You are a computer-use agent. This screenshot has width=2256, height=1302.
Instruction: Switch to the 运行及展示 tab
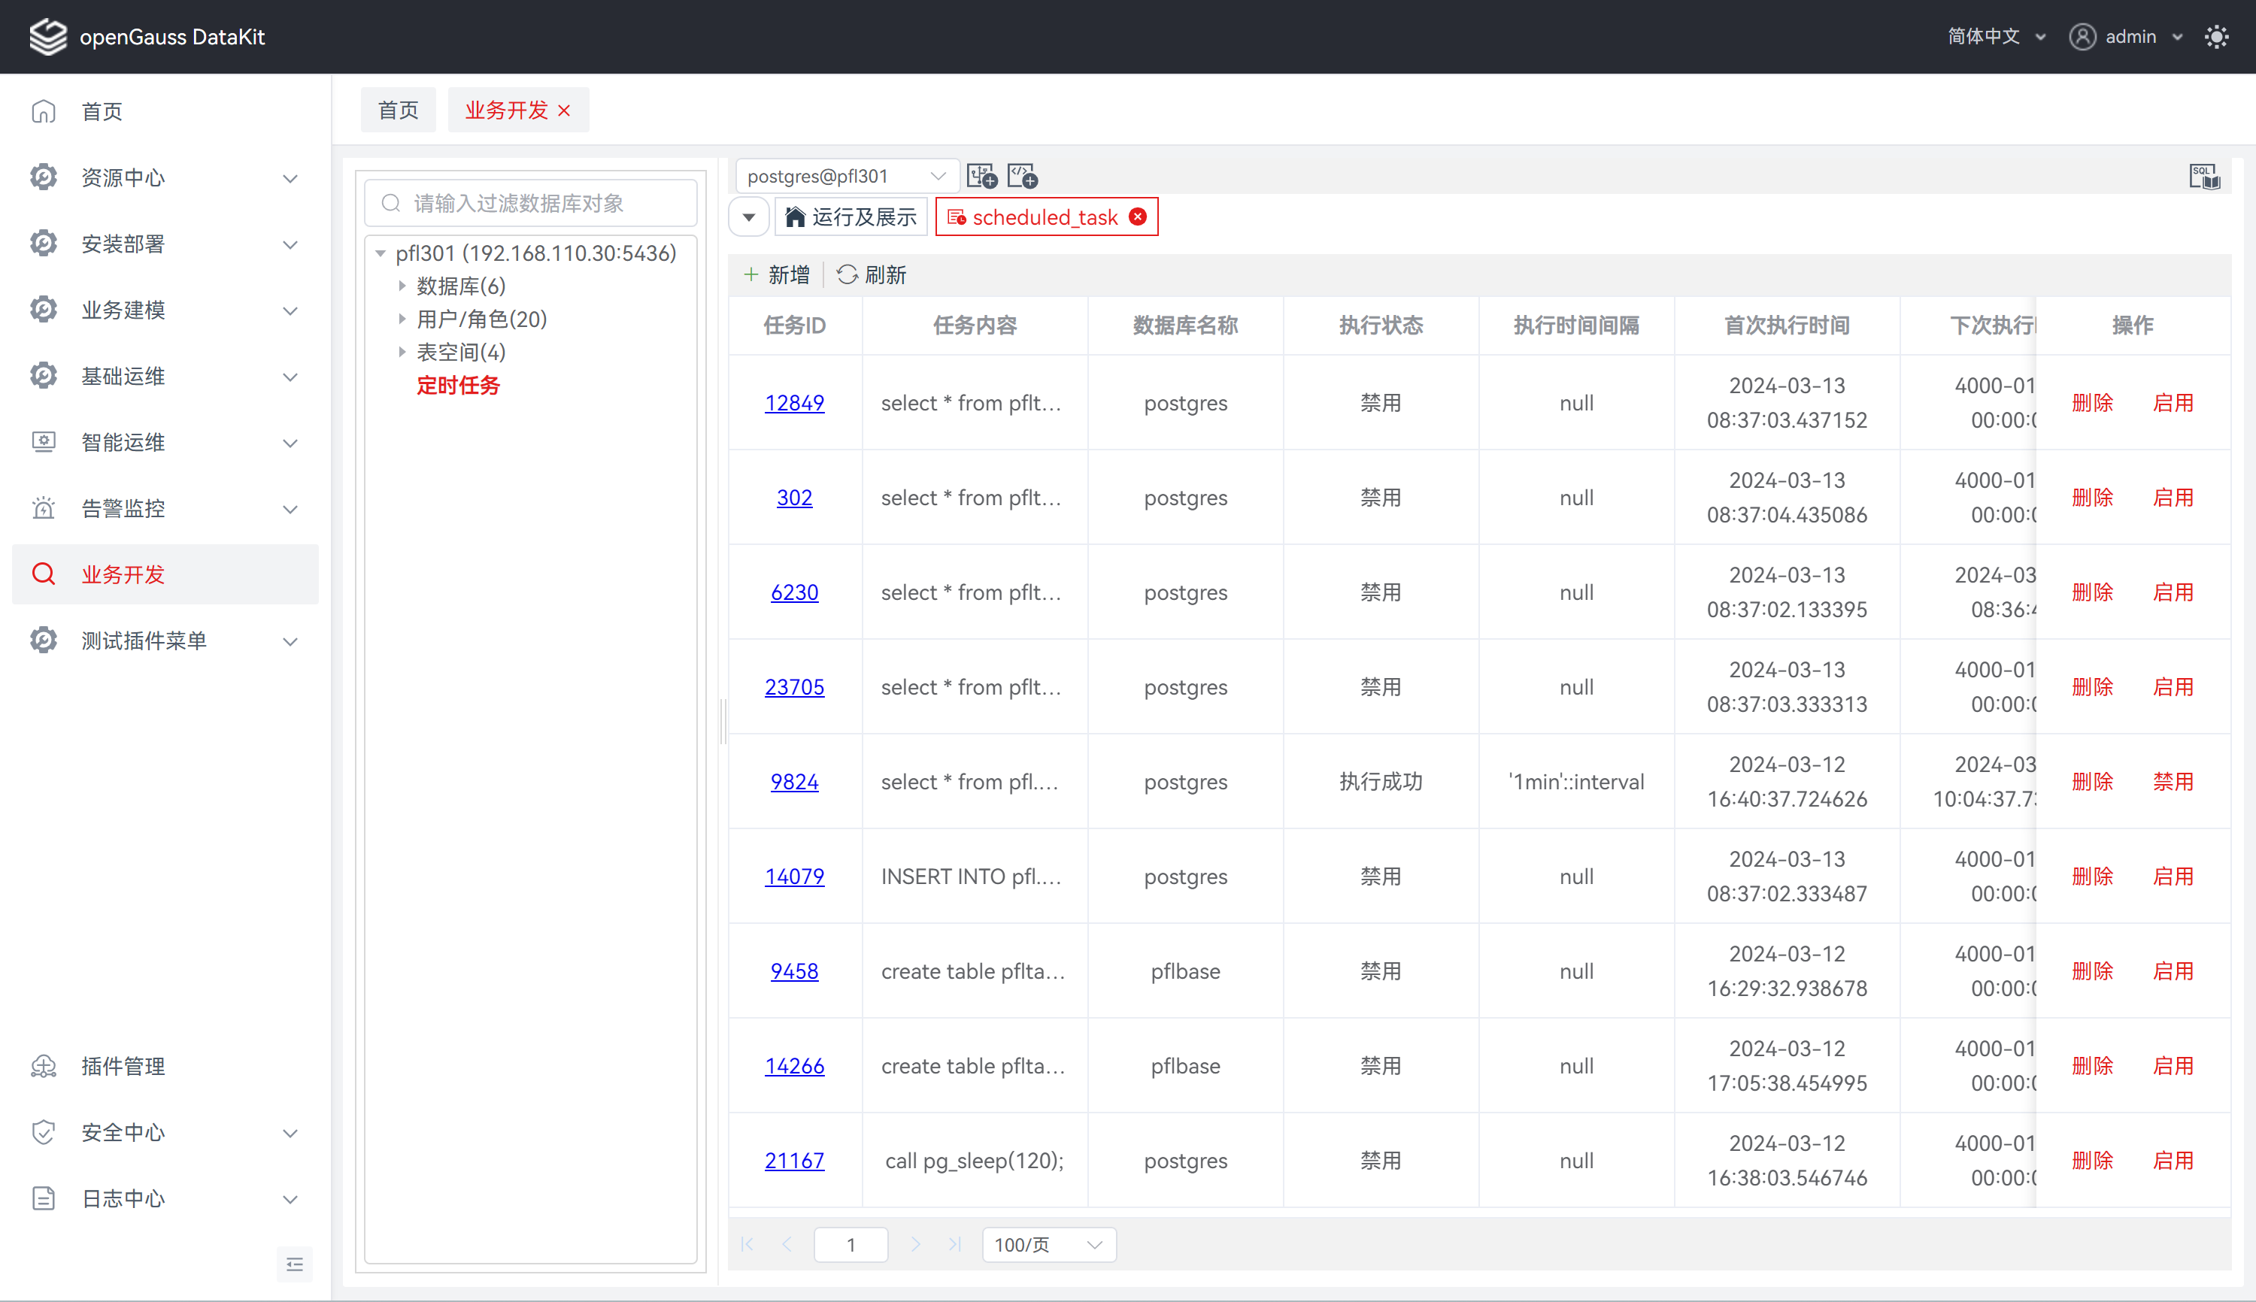pos(851,217)
